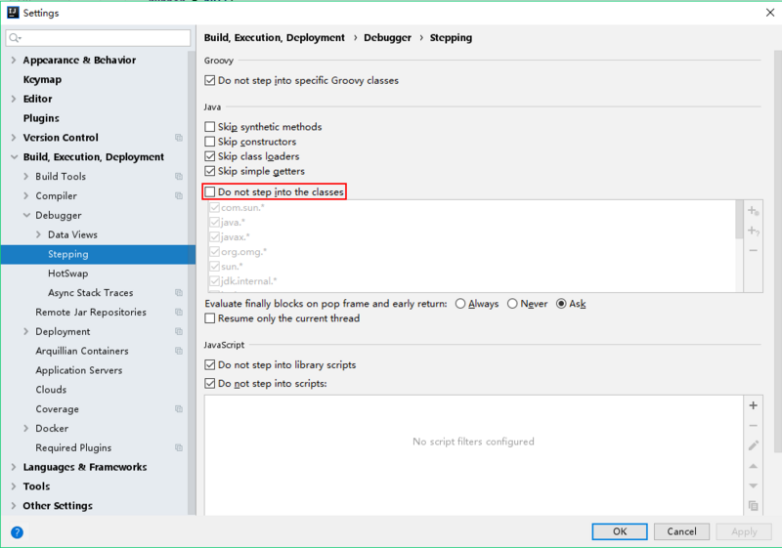Screen dimensions: 782x548
Task: Open the Plugins settings page
Action: point(41,118)
